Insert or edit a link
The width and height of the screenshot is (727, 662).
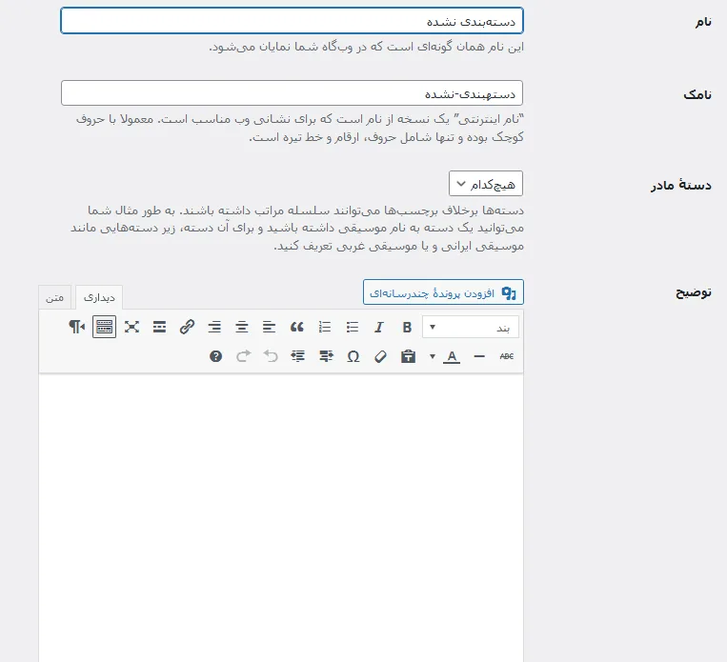pos(187,328)
